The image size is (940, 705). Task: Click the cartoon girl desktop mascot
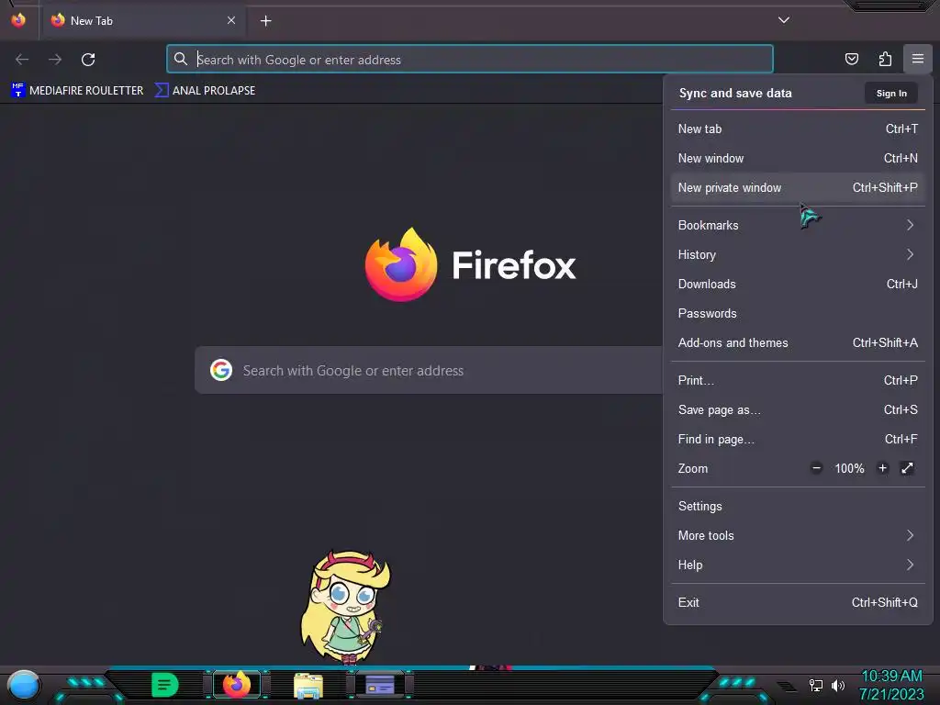(345, 608)
